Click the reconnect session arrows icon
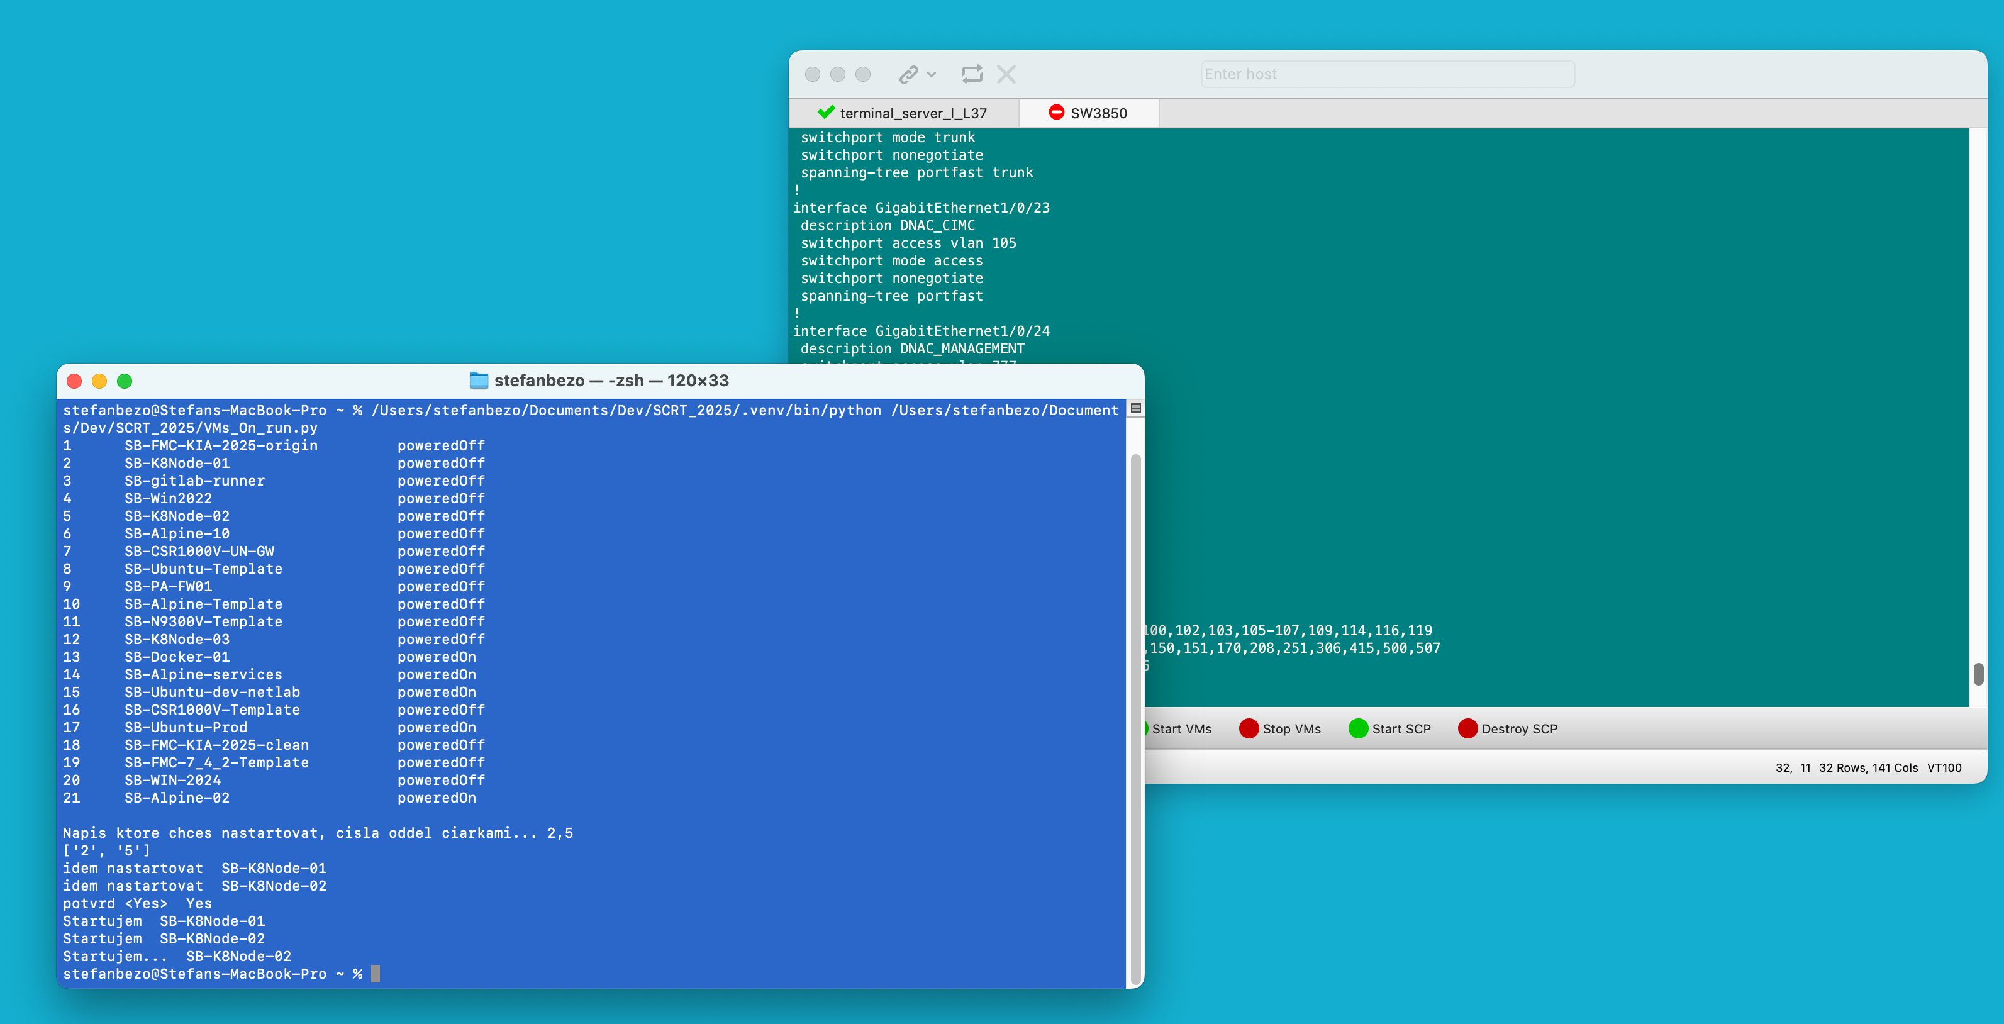Screen dimensions: 2004x1024 point(972,75)
